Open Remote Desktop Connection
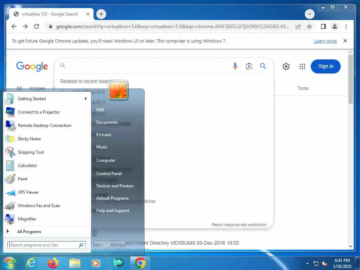 (47, 126)
